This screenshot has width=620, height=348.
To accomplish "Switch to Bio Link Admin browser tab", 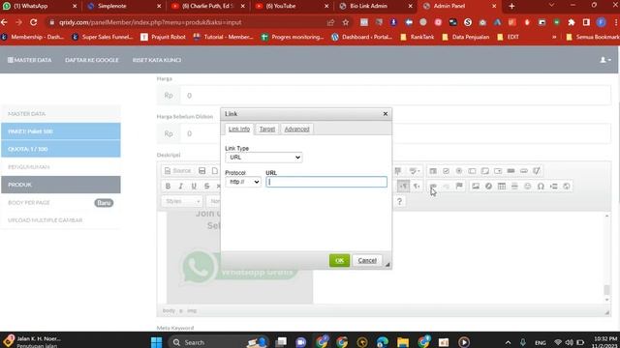I will tap(375, 6).
